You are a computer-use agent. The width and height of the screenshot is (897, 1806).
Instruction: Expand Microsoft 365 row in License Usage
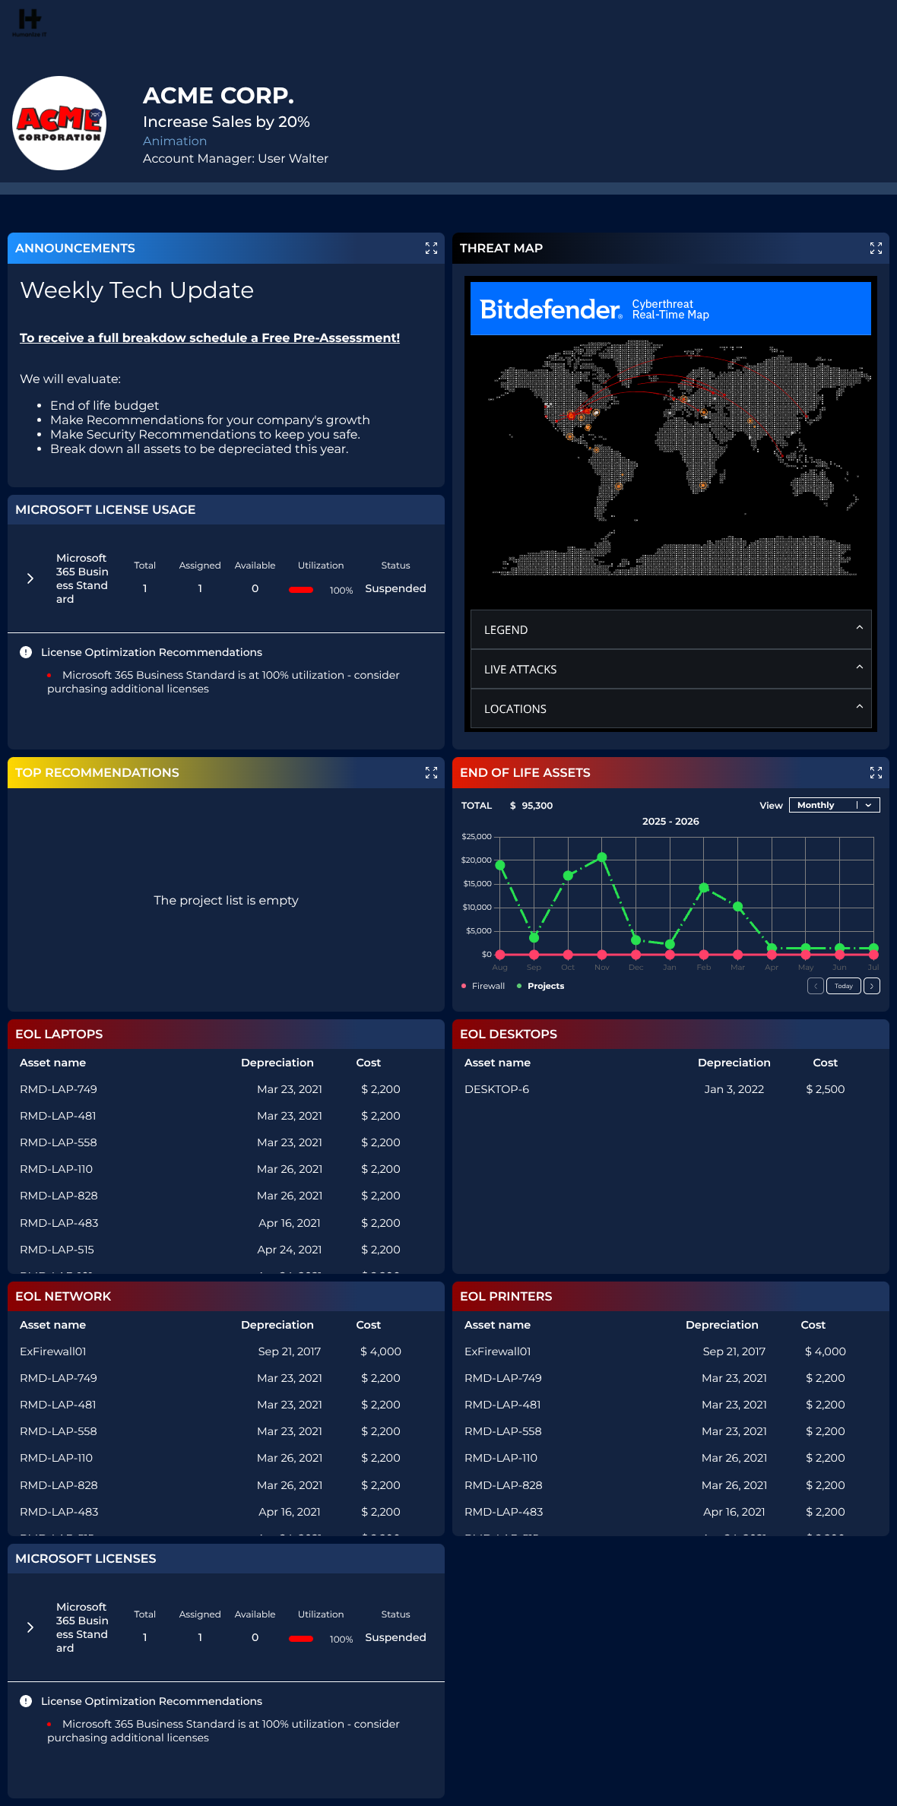click(30, 578)
